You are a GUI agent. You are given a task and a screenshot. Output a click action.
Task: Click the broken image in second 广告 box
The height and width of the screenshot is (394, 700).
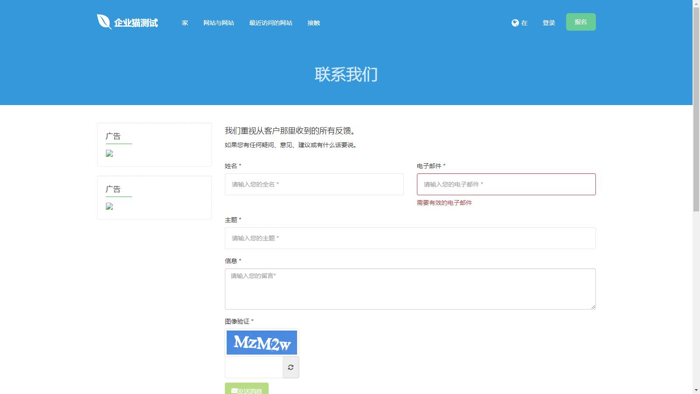[109, 207]
